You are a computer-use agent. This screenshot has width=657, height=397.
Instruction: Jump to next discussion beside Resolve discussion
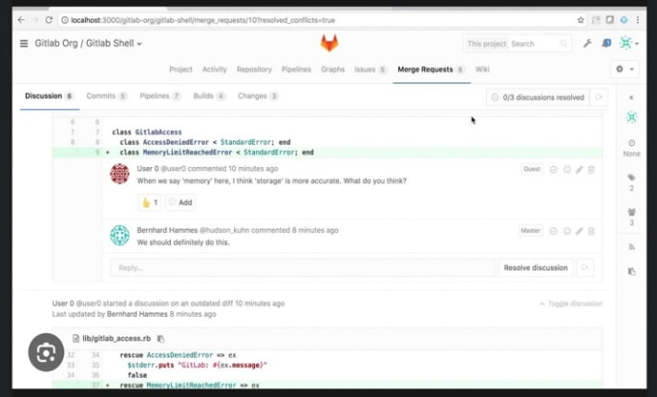(585, 268)
